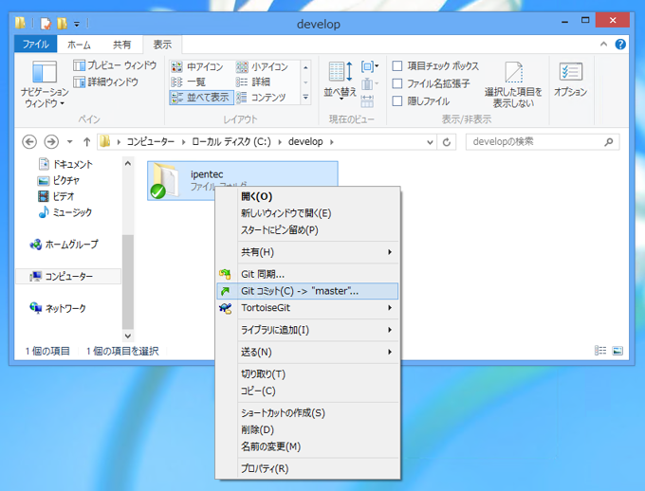
Task: Select ネットワーク in navigation pane
Action: tap(58, 308)
